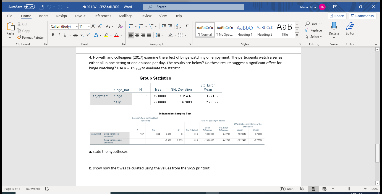Apply superscript formatting
The width and height of the screenshot is (382, 194).
point(88,35)
